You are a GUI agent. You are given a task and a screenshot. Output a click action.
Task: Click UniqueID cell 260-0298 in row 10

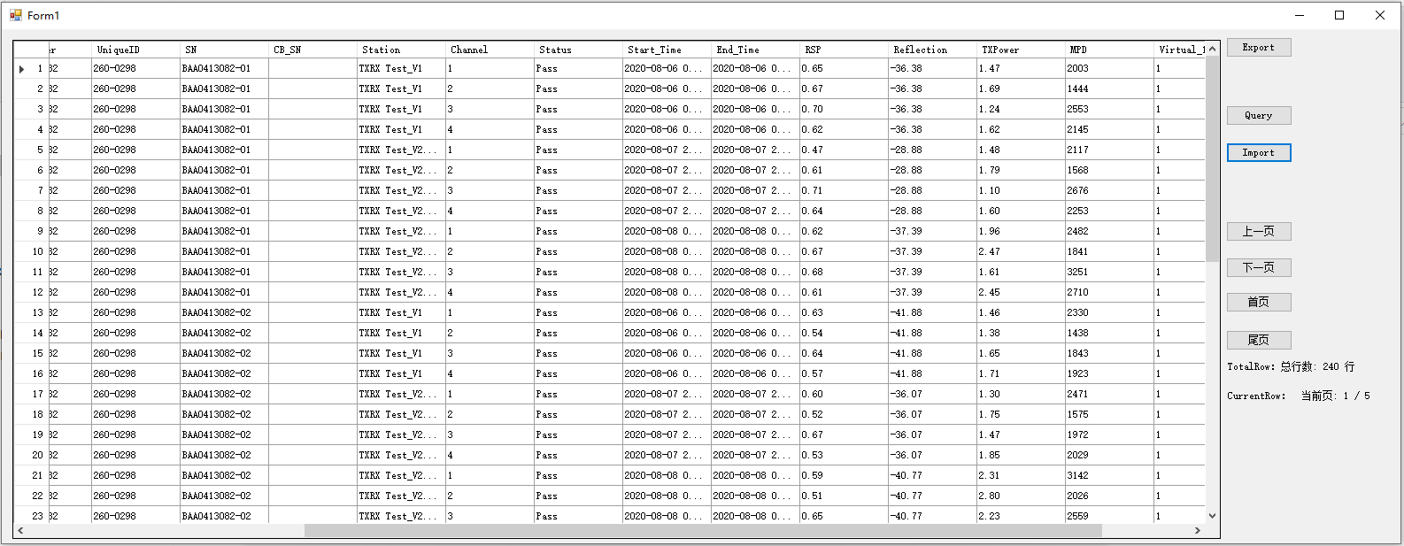click(136, 251)
